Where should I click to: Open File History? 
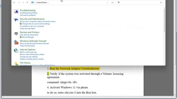25,63
